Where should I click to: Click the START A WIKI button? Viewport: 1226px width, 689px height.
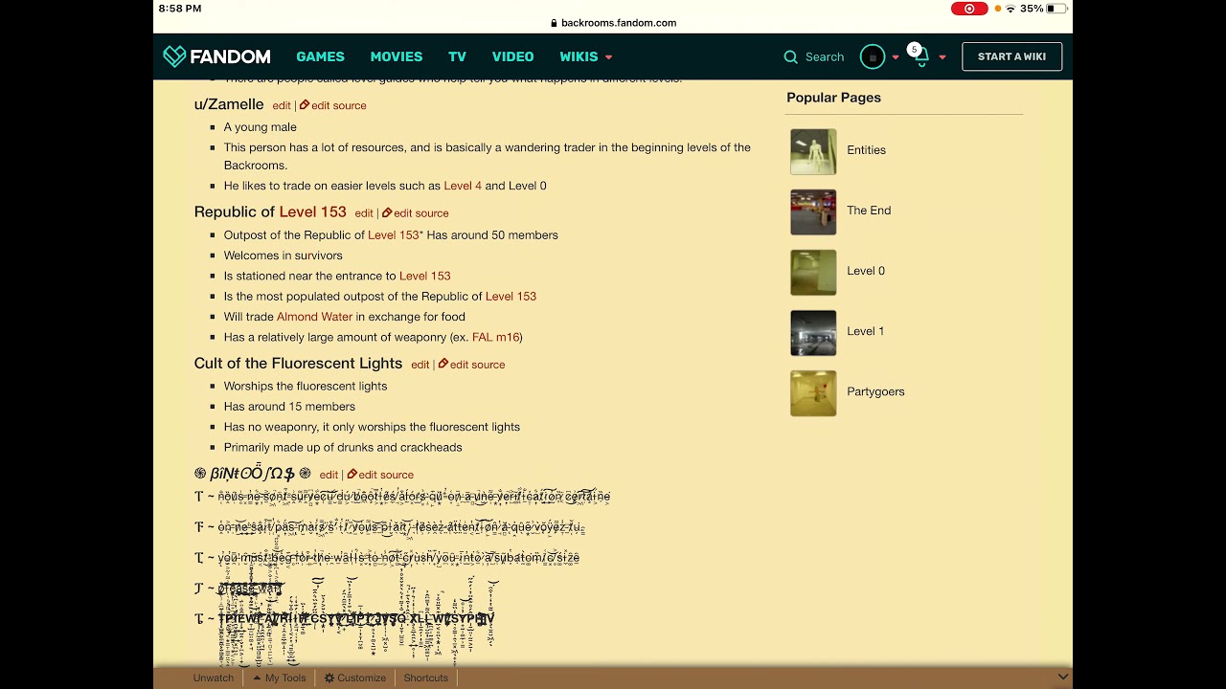pyautogui.click(x=1011, y=56)
